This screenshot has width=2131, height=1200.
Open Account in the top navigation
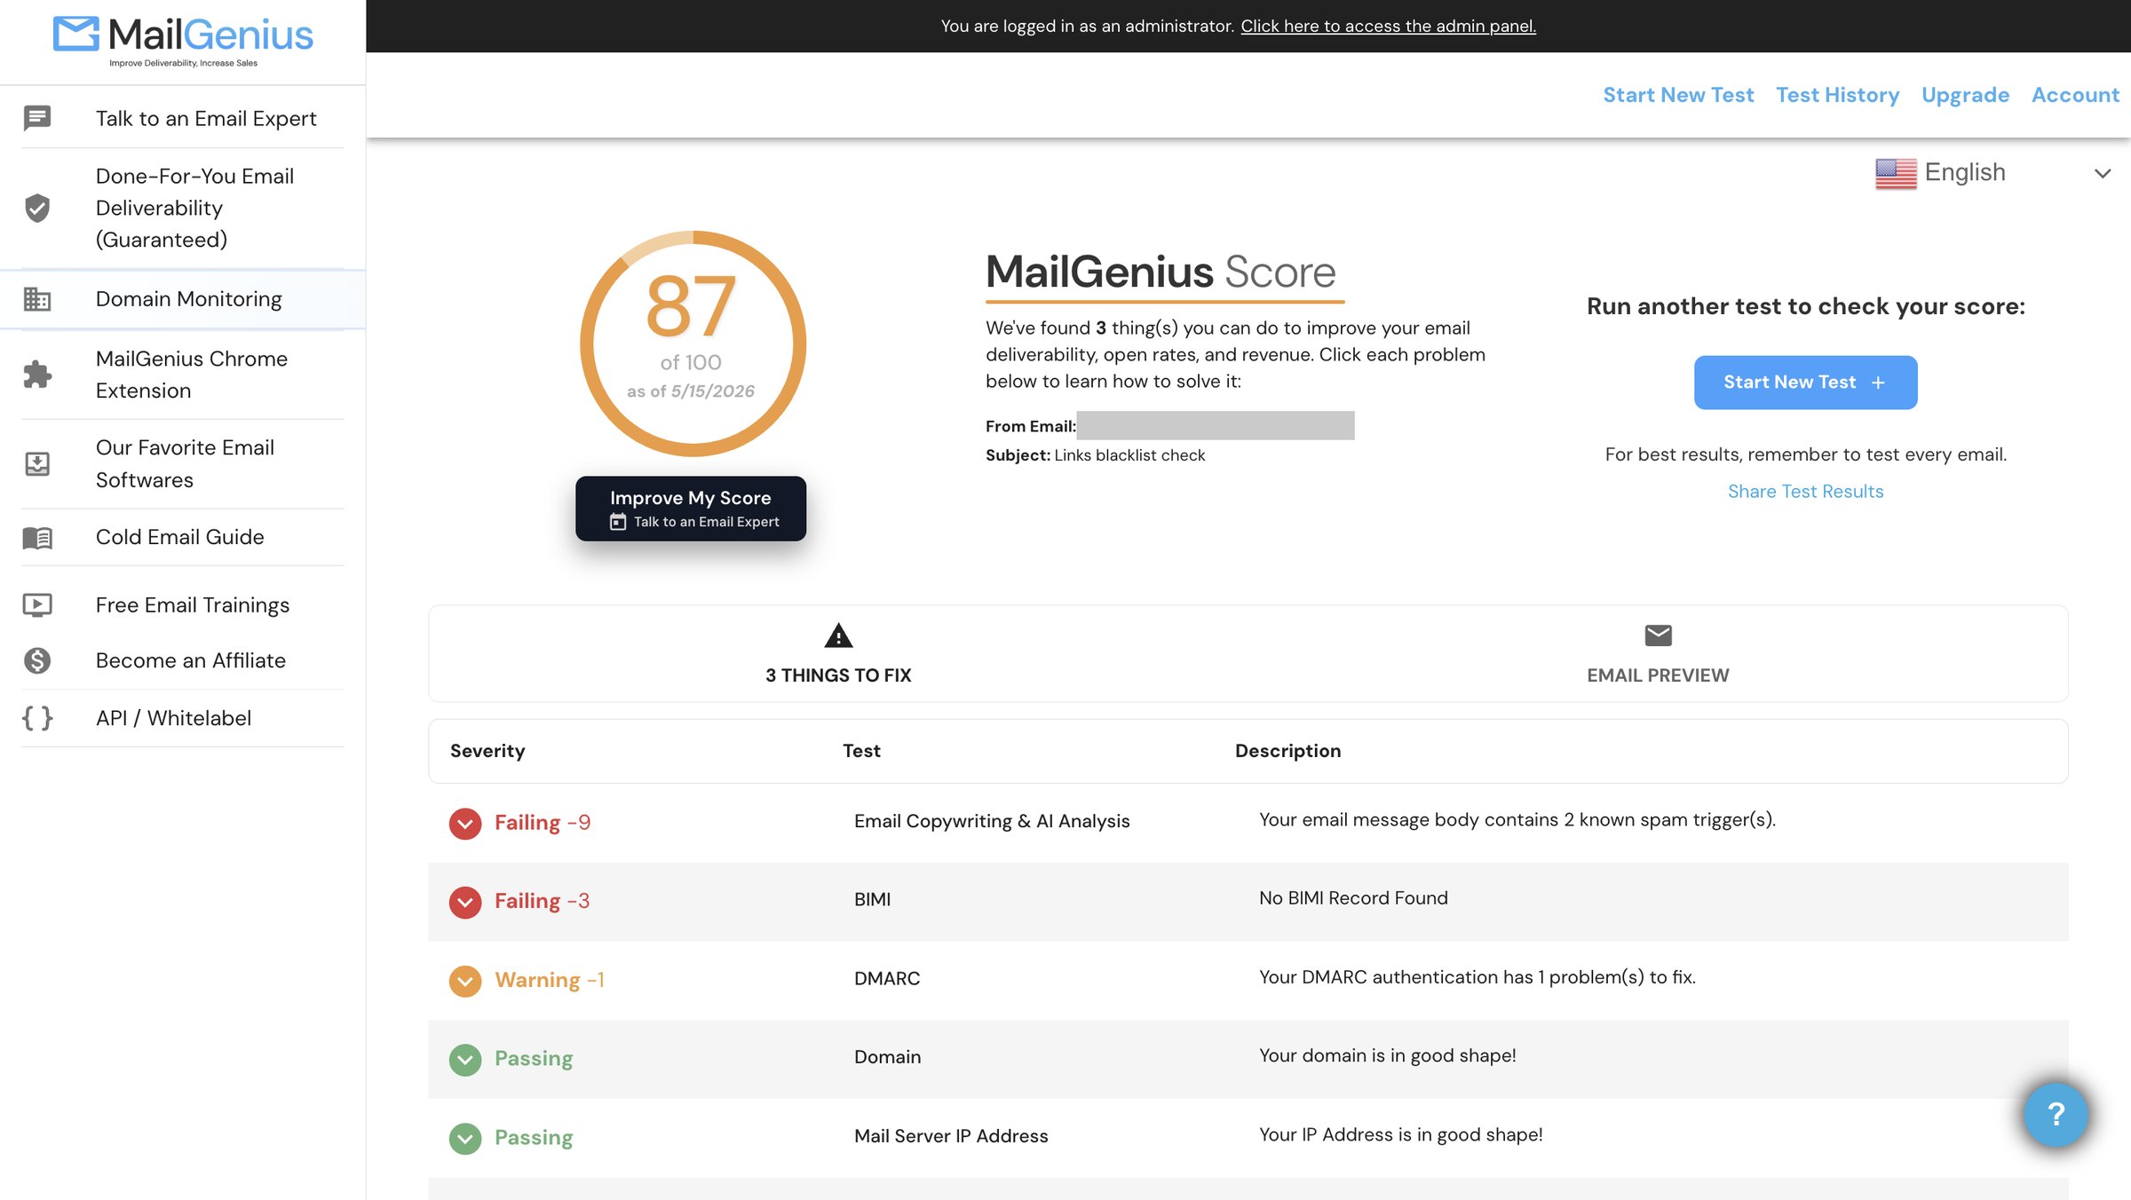coord(2075,95)
